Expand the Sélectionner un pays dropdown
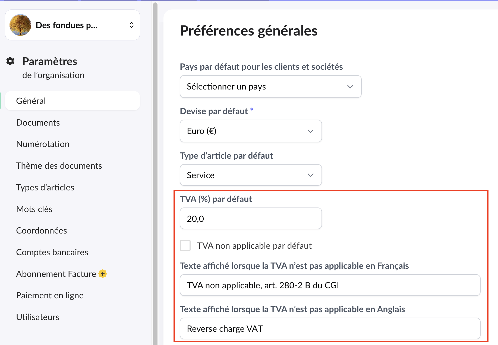The image size is (498, 345). pos(270,87)
